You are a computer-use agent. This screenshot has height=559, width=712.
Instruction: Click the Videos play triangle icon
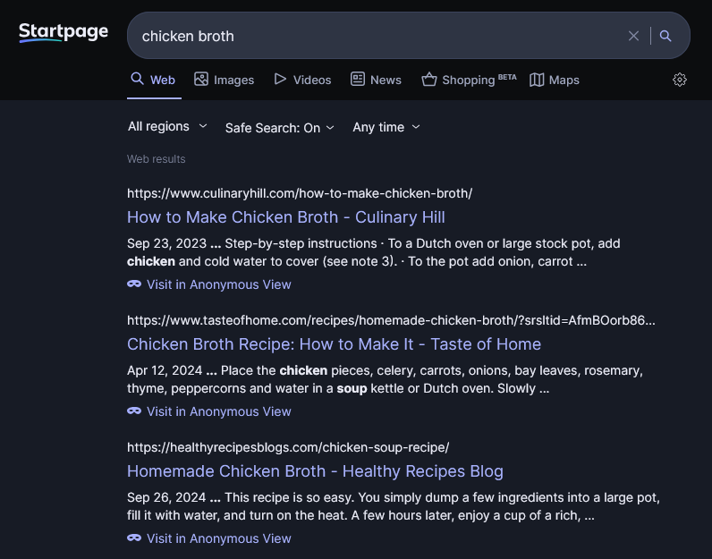point(280,79)
